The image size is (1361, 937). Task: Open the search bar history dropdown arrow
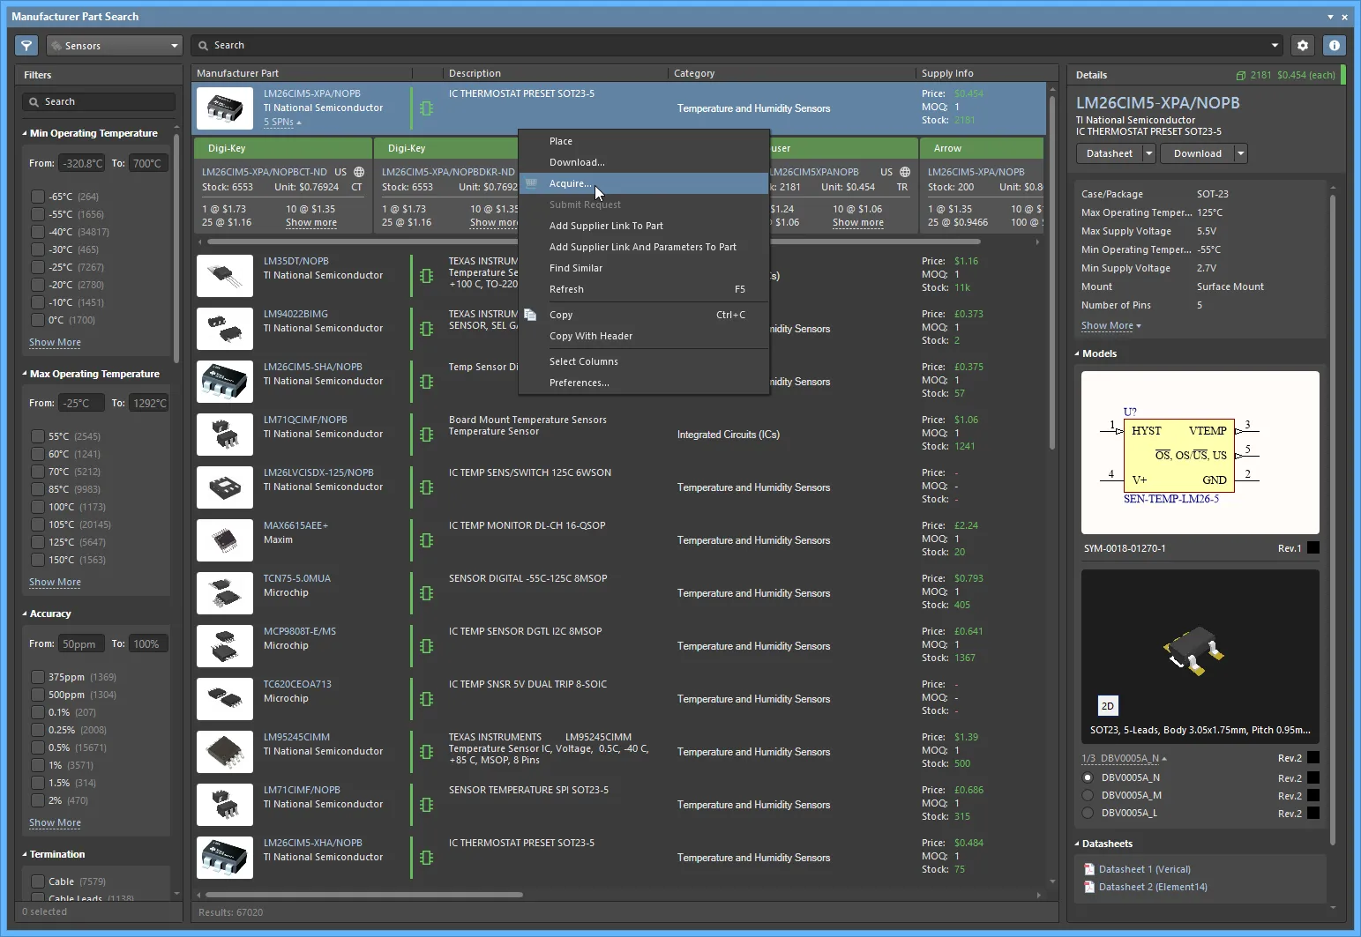point(1275,46)
